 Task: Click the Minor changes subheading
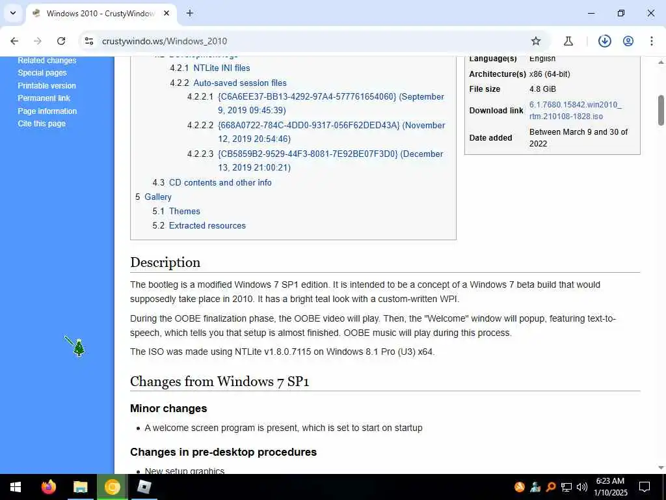[168, 409]
